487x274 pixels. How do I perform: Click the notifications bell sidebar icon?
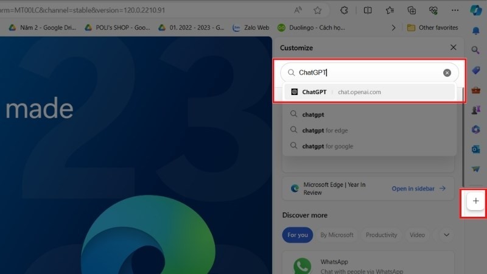(476, 31)
